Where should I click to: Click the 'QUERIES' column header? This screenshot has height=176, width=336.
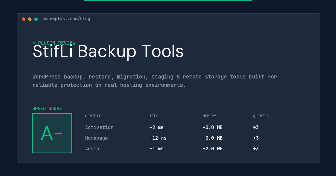[x=261, y=116]
